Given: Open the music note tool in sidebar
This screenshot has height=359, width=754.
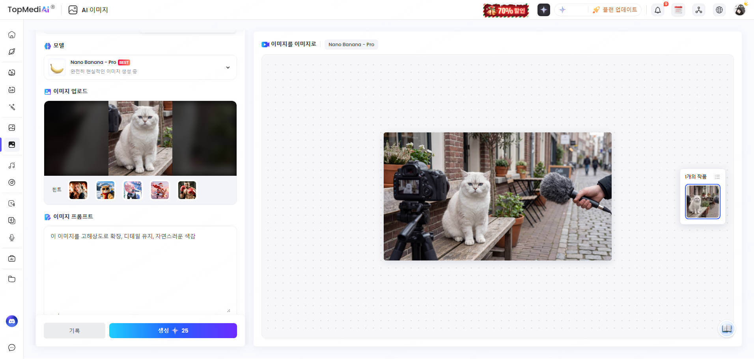Looking at the screenshot, I should pyautogui.click(x=12, y=166).
